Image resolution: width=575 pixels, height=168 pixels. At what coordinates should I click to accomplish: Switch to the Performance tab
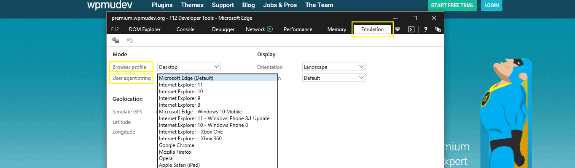(x=298, y=29)
